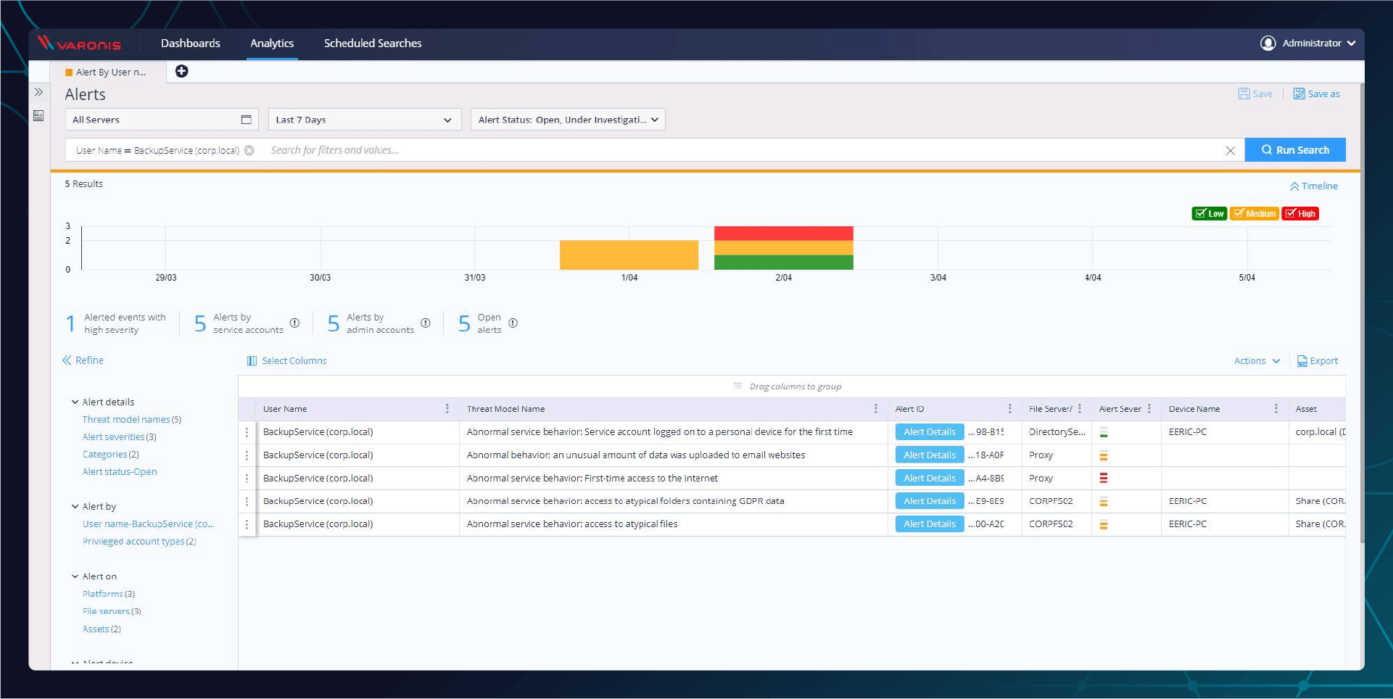1393x699 pixels.
Task: Click the Save icon above the search results
Action: coord(1243,94)
